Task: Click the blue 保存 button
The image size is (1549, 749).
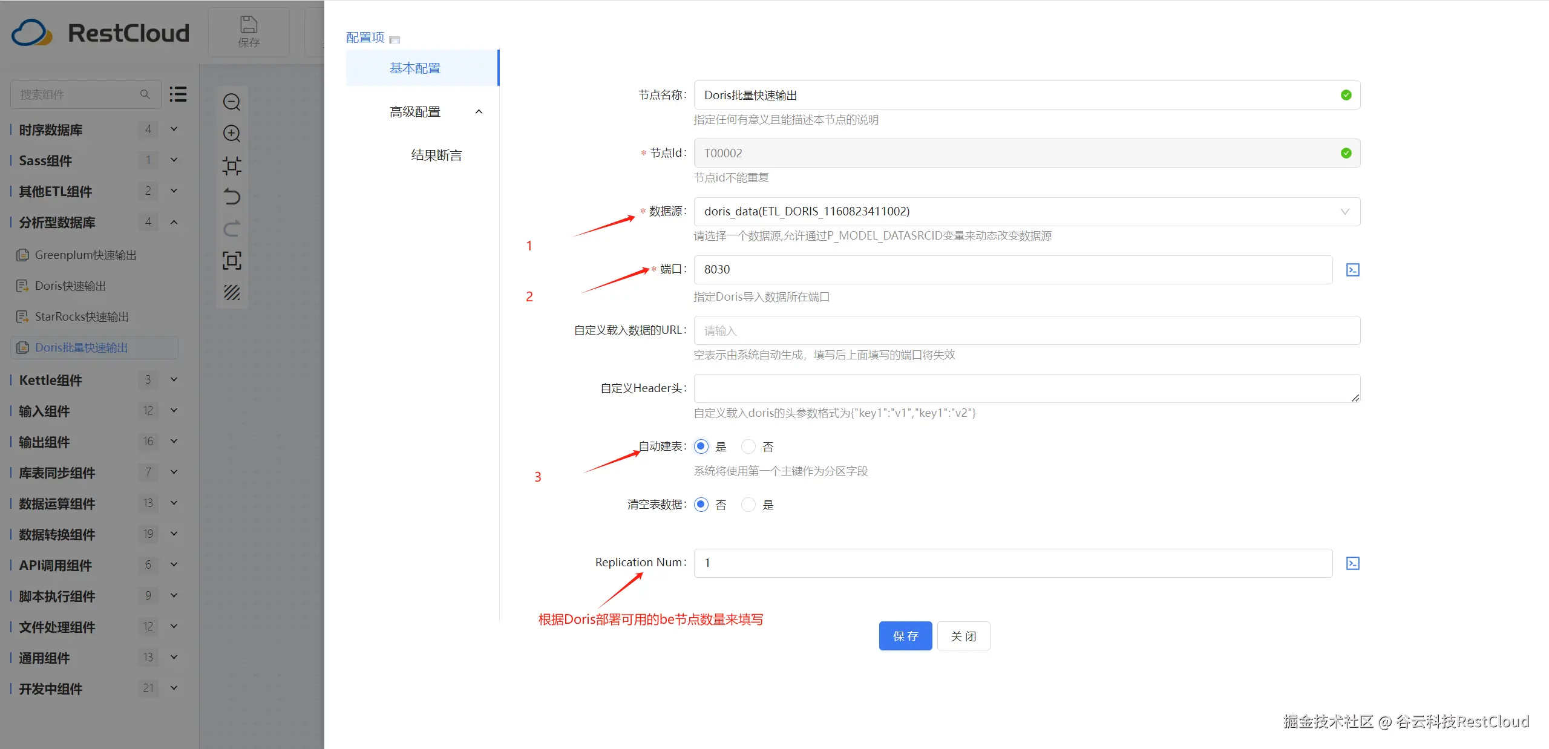Action: click(x=905, y=636)
